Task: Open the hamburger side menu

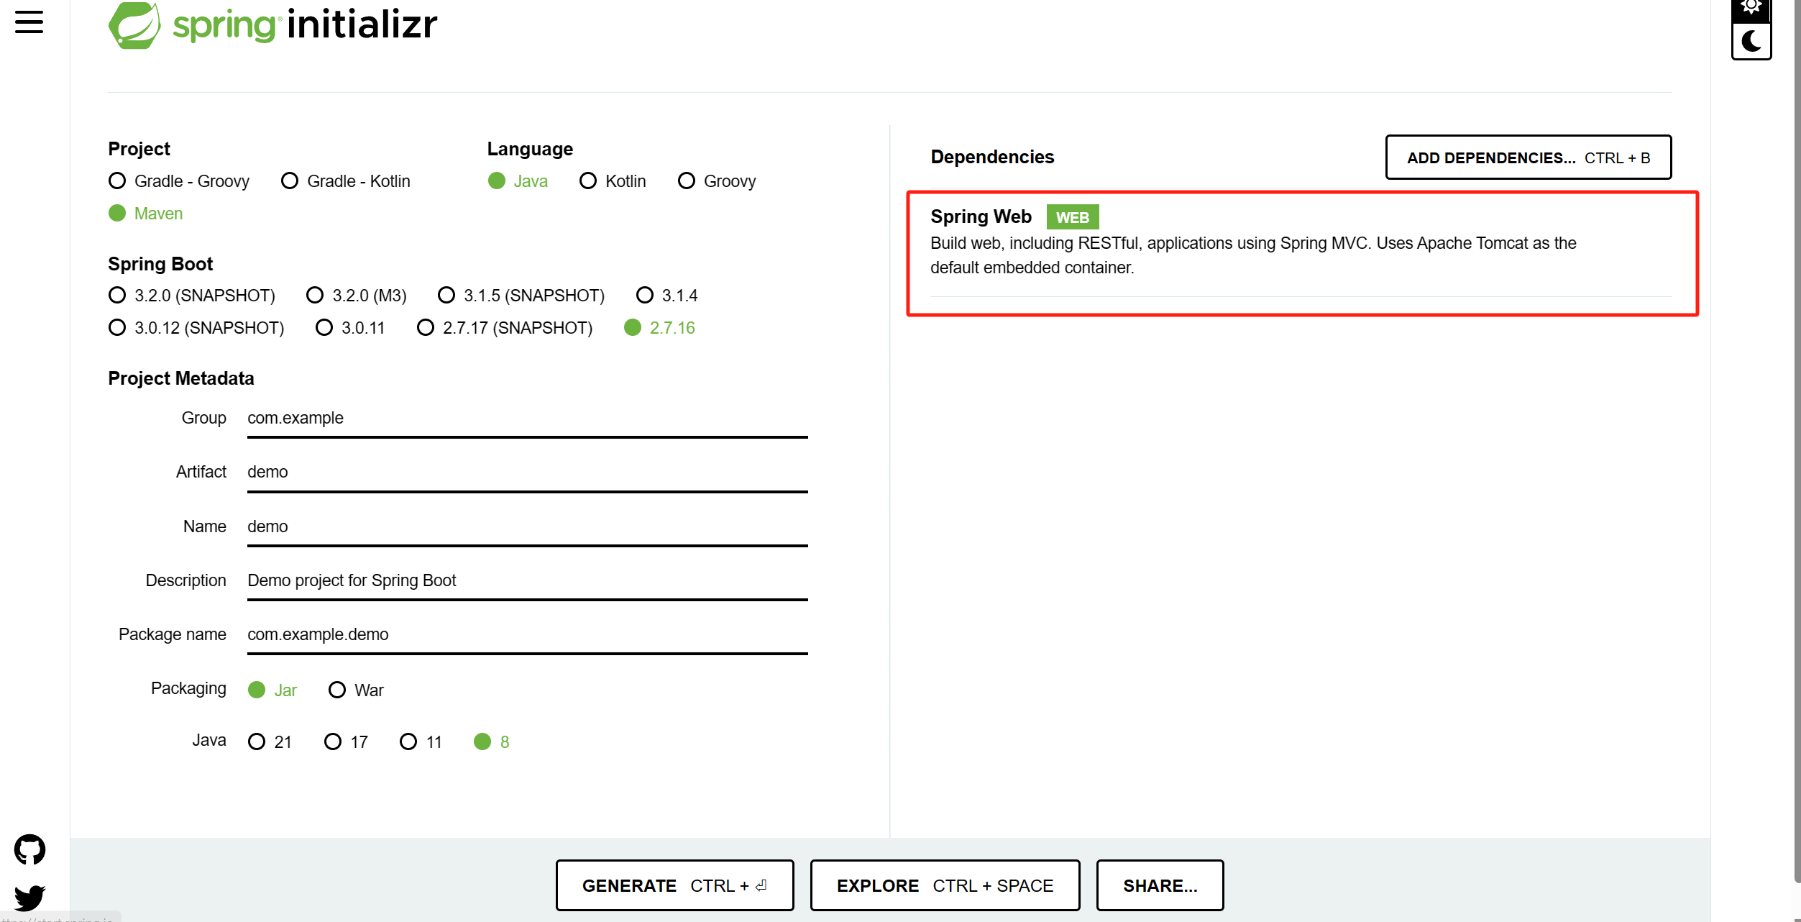Action: click(29, 22)
